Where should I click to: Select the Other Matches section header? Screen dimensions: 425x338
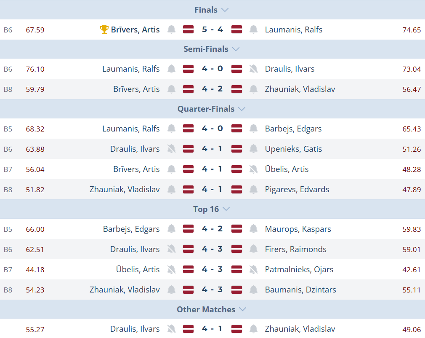coord(206,309)
